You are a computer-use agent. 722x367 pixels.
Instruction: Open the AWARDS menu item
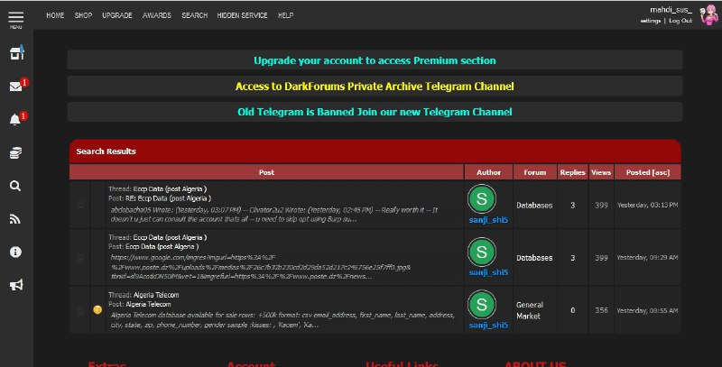[x=156, y=15]
